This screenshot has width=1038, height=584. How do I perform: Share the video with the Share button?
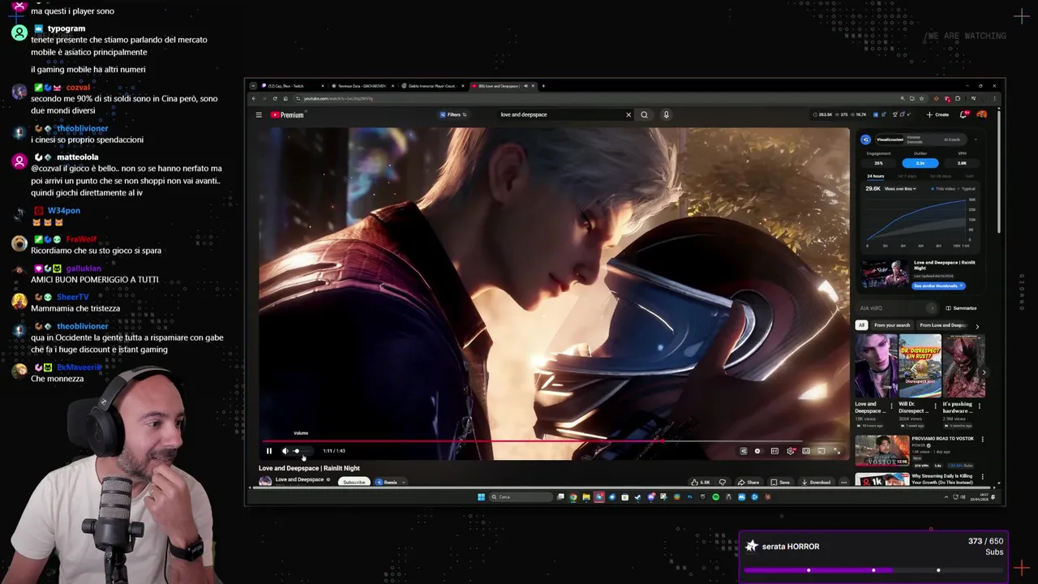(x=748, y=482)
